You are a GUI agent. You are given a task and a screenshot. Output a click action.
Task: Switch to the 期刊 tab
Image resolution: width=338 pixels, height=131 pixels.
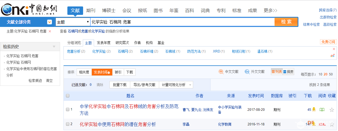[x=91, y=11]
